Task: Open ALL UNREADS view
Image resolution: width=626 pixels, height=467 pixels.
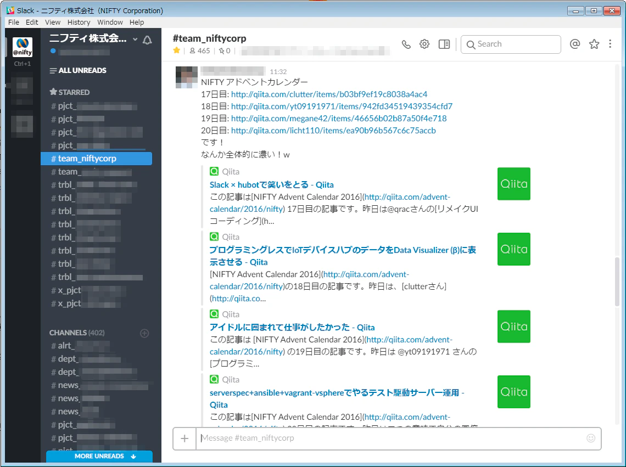Action: coord(78,71)
